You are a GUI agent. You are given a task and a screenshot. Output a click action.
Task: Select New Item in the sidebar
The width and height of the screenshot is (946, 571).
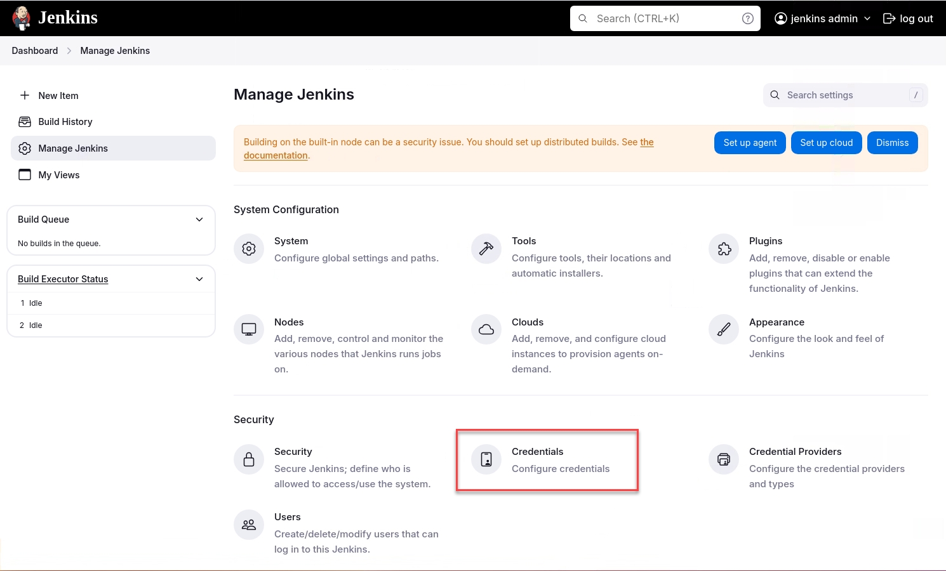tap(58, 96)
